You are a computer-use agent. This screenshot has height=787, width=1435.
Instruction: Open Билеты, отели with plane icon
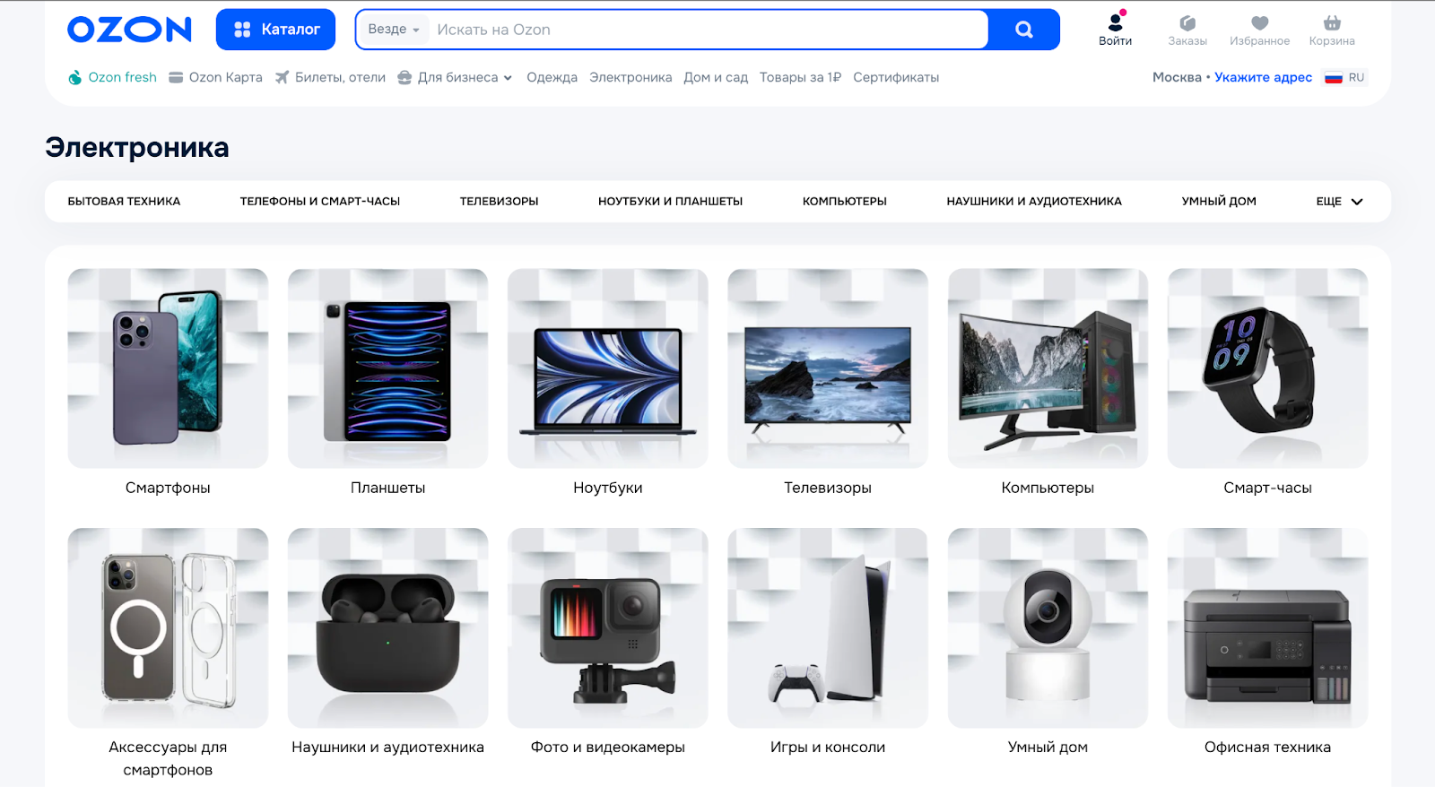click(x=330, y=77)
